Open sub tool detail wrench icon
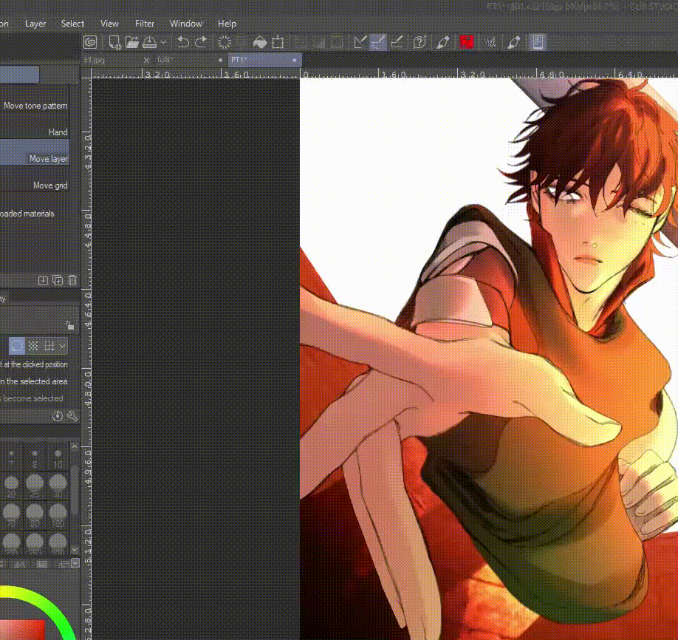 click(72, 416)
